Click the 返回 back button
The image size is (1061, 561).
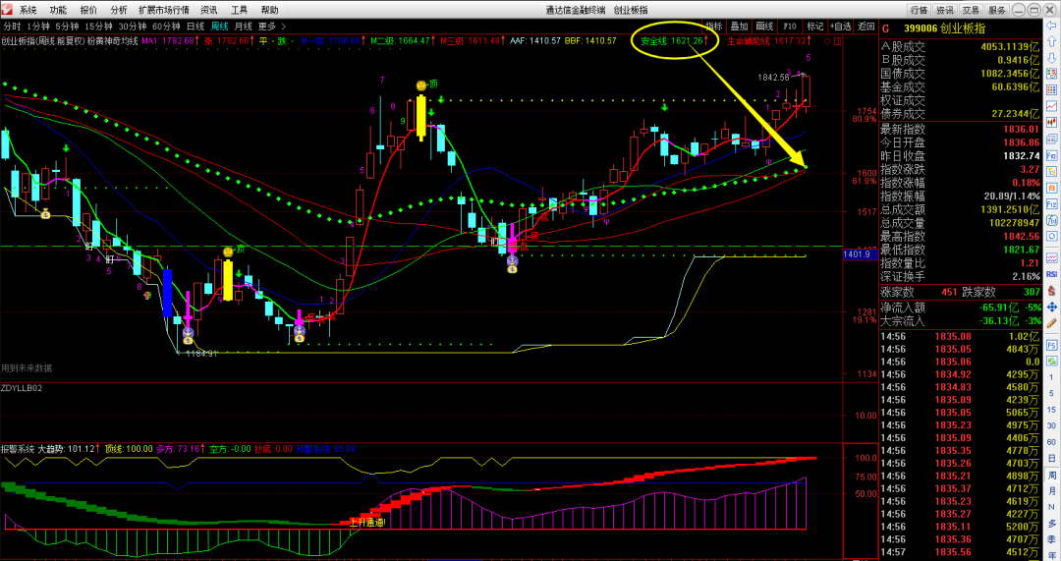(x=866, y=27)
